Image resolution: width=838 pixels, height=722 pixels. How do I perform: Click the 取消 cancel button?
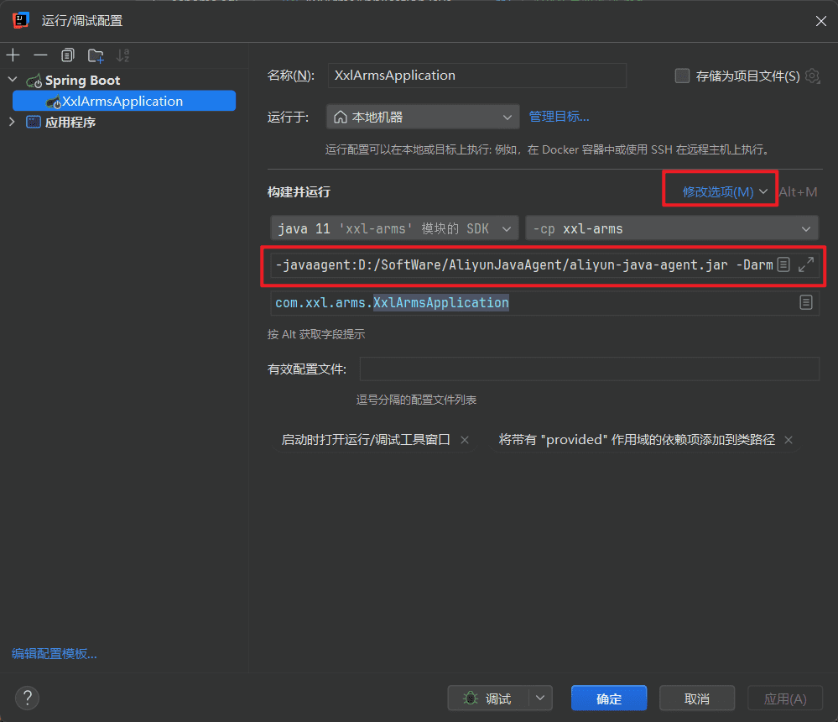697,698
